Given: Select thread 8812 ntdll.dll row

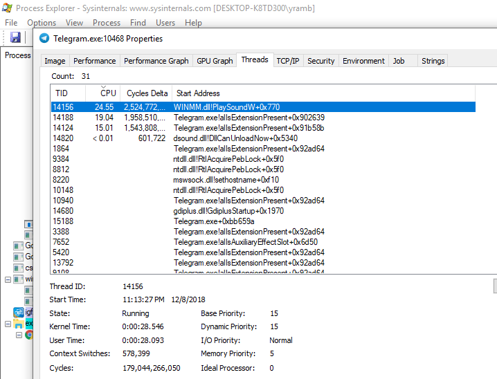Looking at the screenshot, I should pyautogui.click(x=263, y=169).
